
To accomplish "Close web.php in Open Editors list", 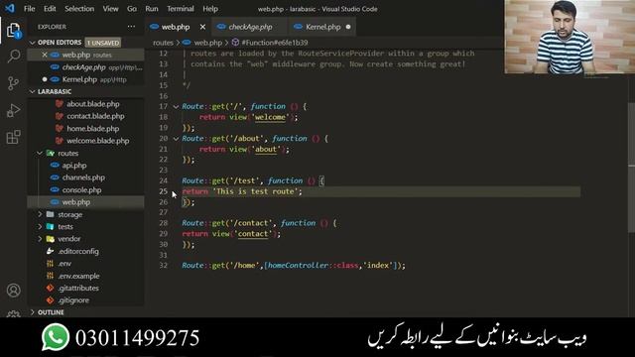I will [x=45, y=55].
